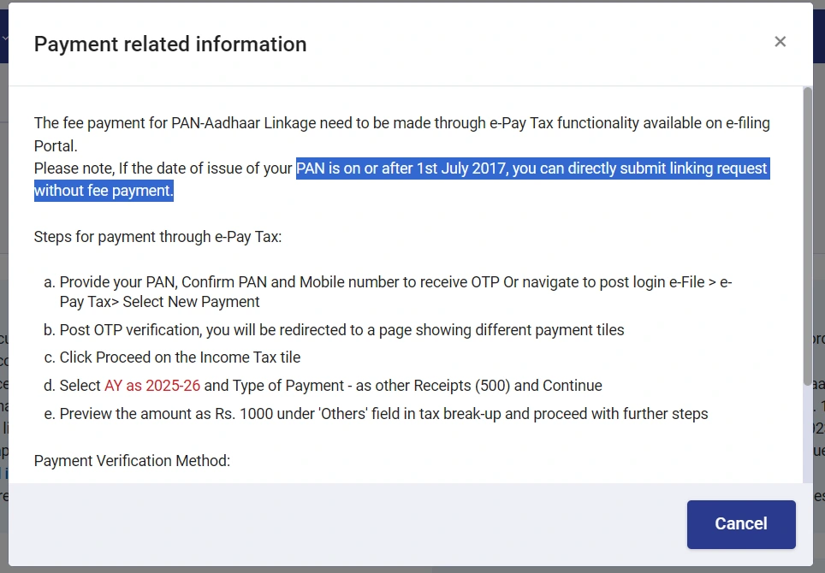Click the scrollbar track below the thumb
The height and width of the screenshot is (573, 825).
807,436
